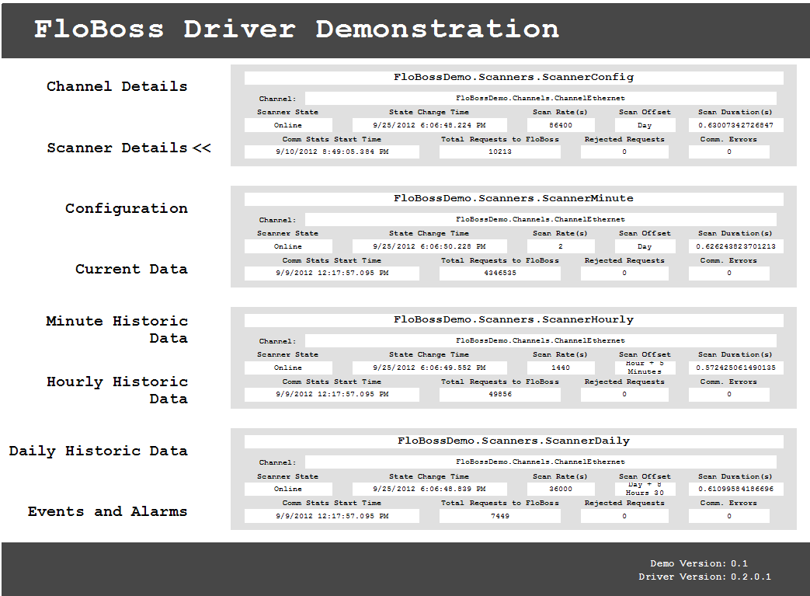Click ScannerConfig's comm errors value
The width and height of the screenshot is (810, 596).
pos(729,152)
